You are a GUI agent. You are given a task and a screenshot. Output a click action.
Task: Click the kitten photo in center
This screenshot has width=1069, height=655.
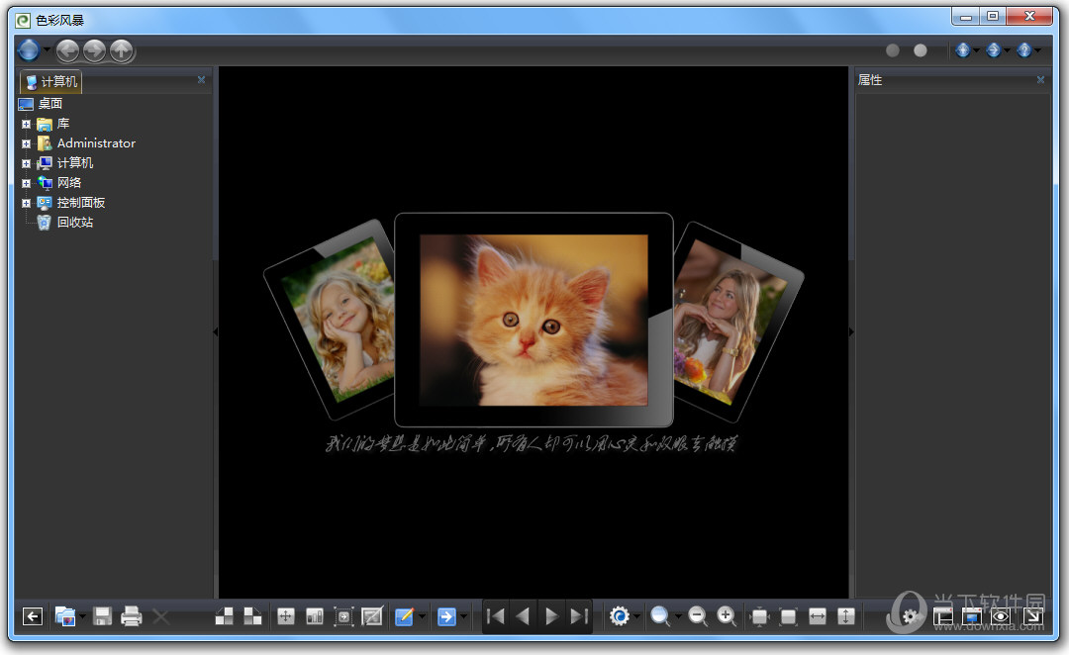click(534, 320)
